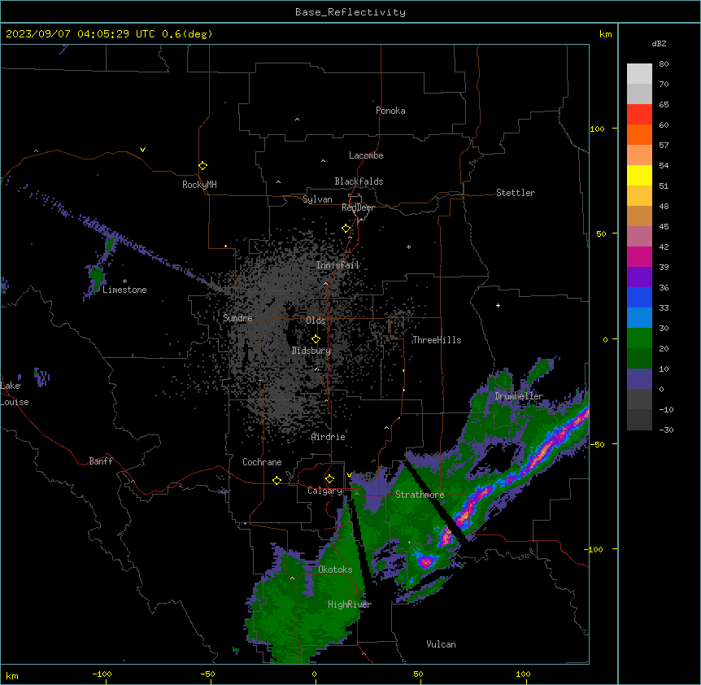The height and width of the screenshot is (685, 701).
Task: Click the Stettler label
Action: (x=515, y=193)
